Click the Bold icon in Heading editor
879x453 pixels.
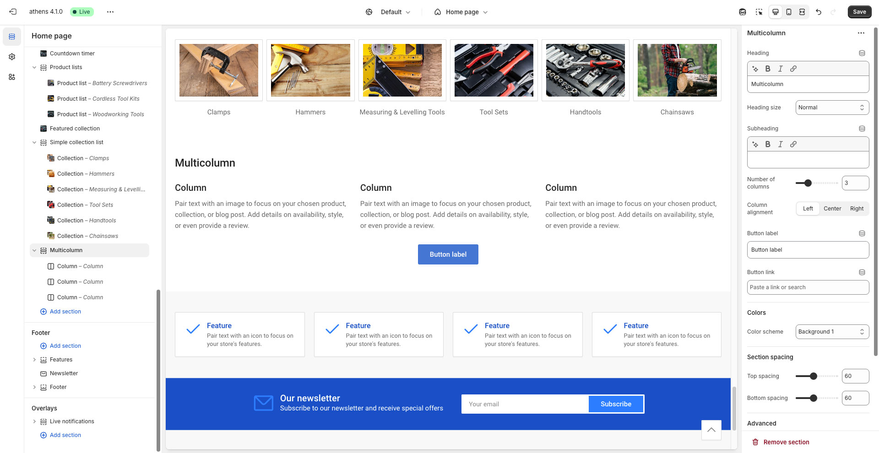click(768, 69)
